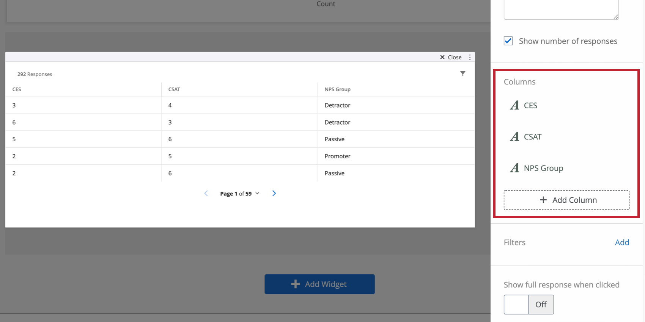Image resolution: width=645 pixels, height=322 pixels.
Task: Click the Off label of response toggle
Action: [541, 305]
